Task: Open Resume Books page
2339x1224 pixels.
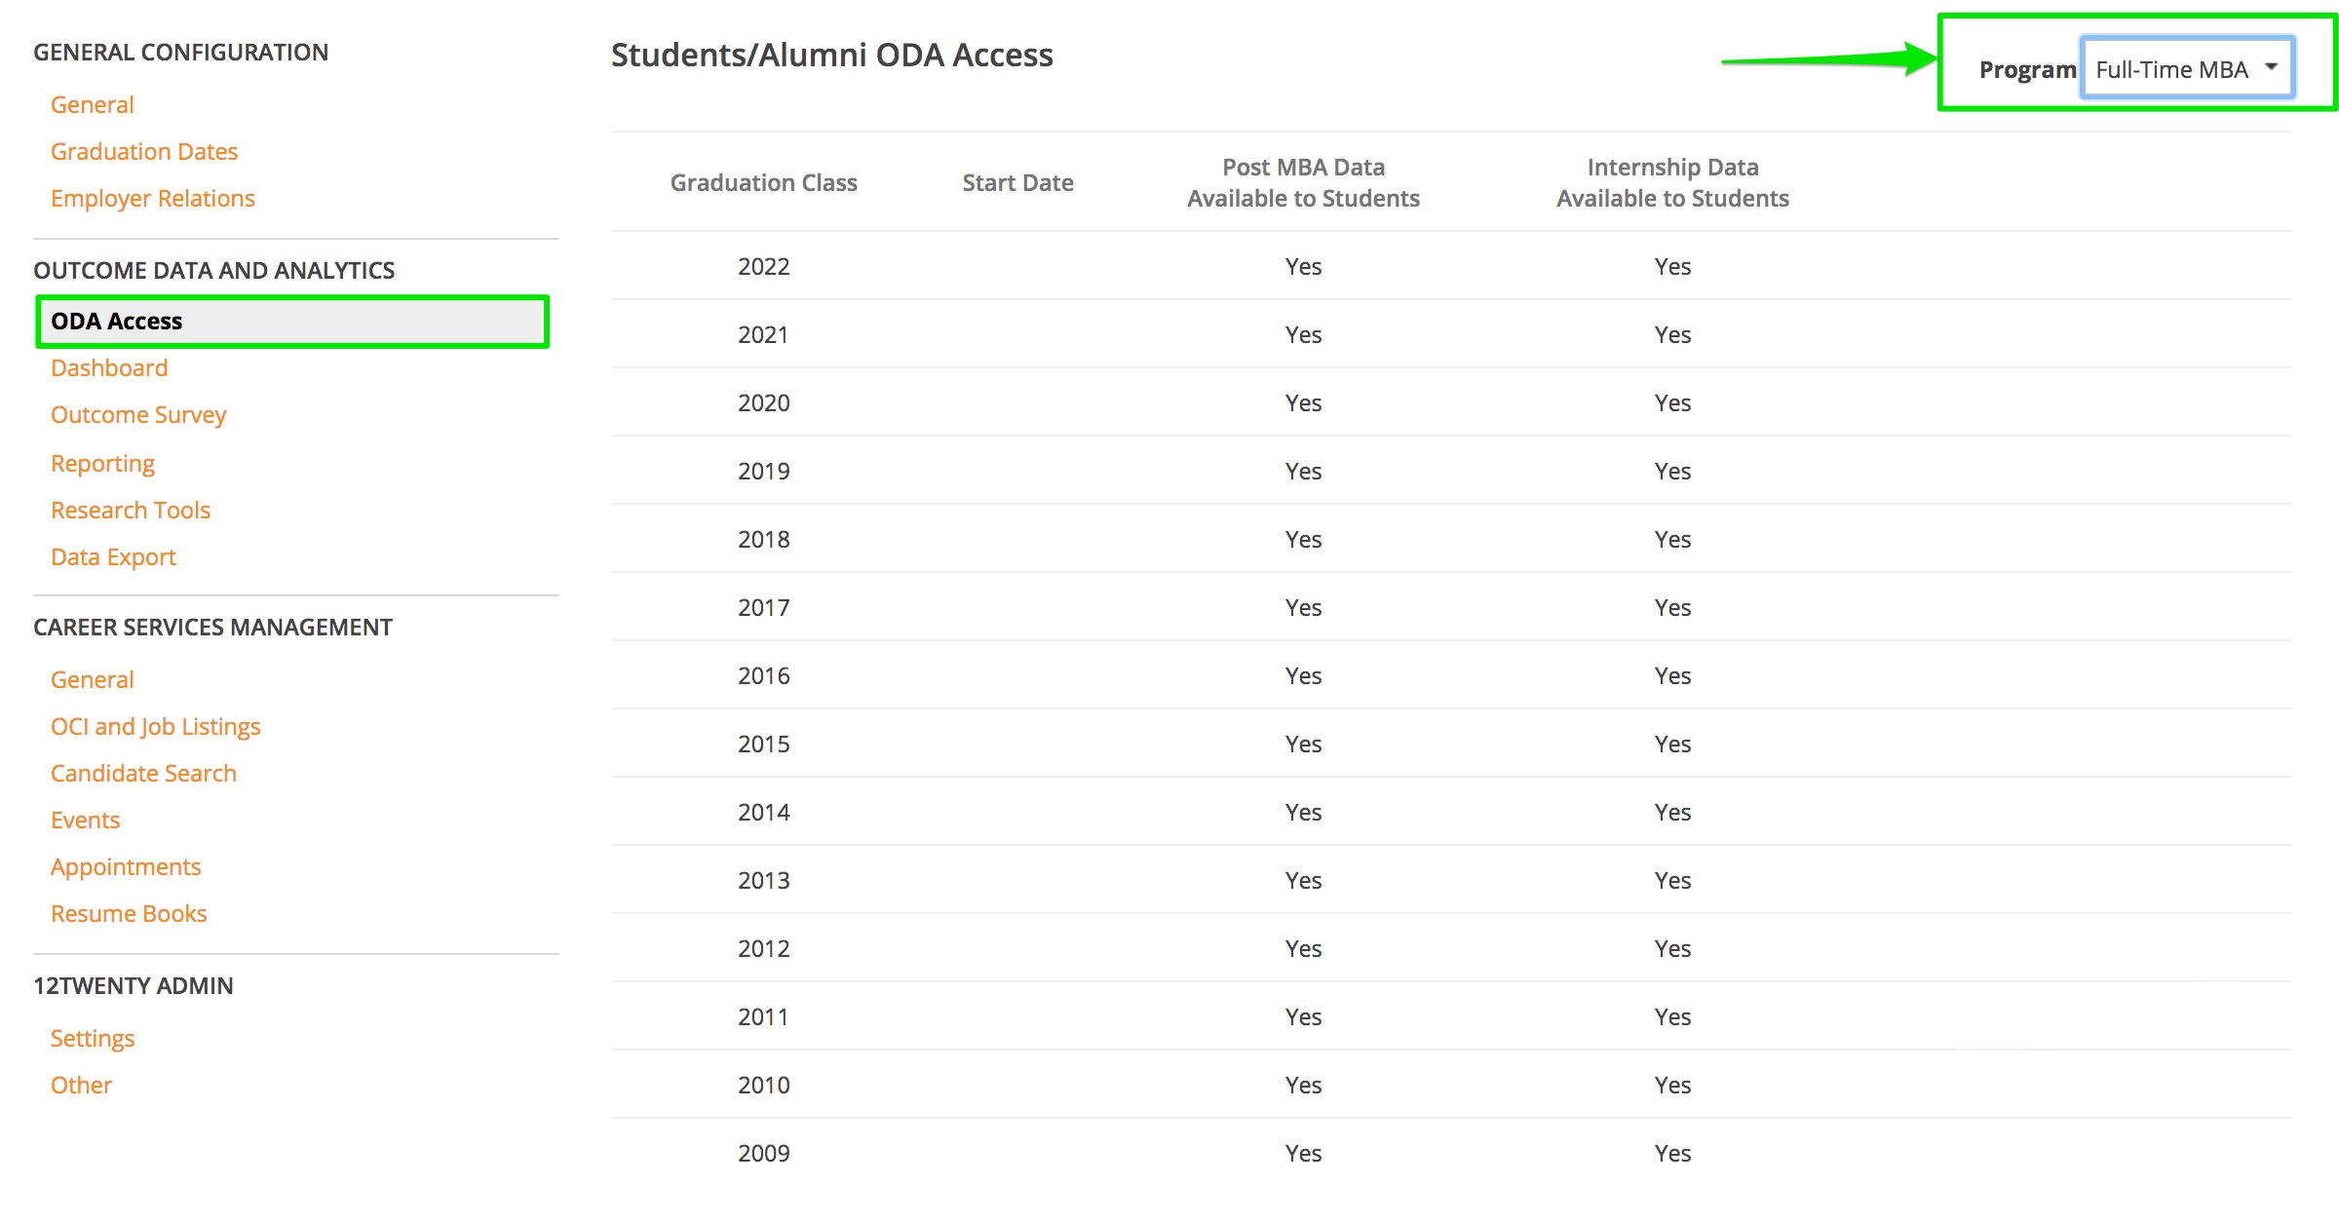Action: point(129,914)
